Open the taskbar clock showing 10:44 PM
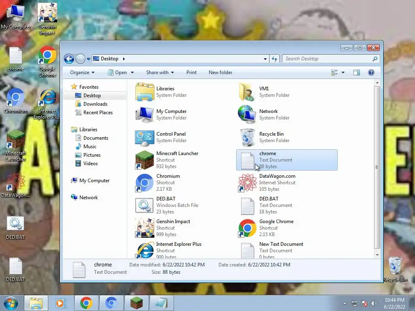This screenshot has width=415, height=311. pos(394,303)
